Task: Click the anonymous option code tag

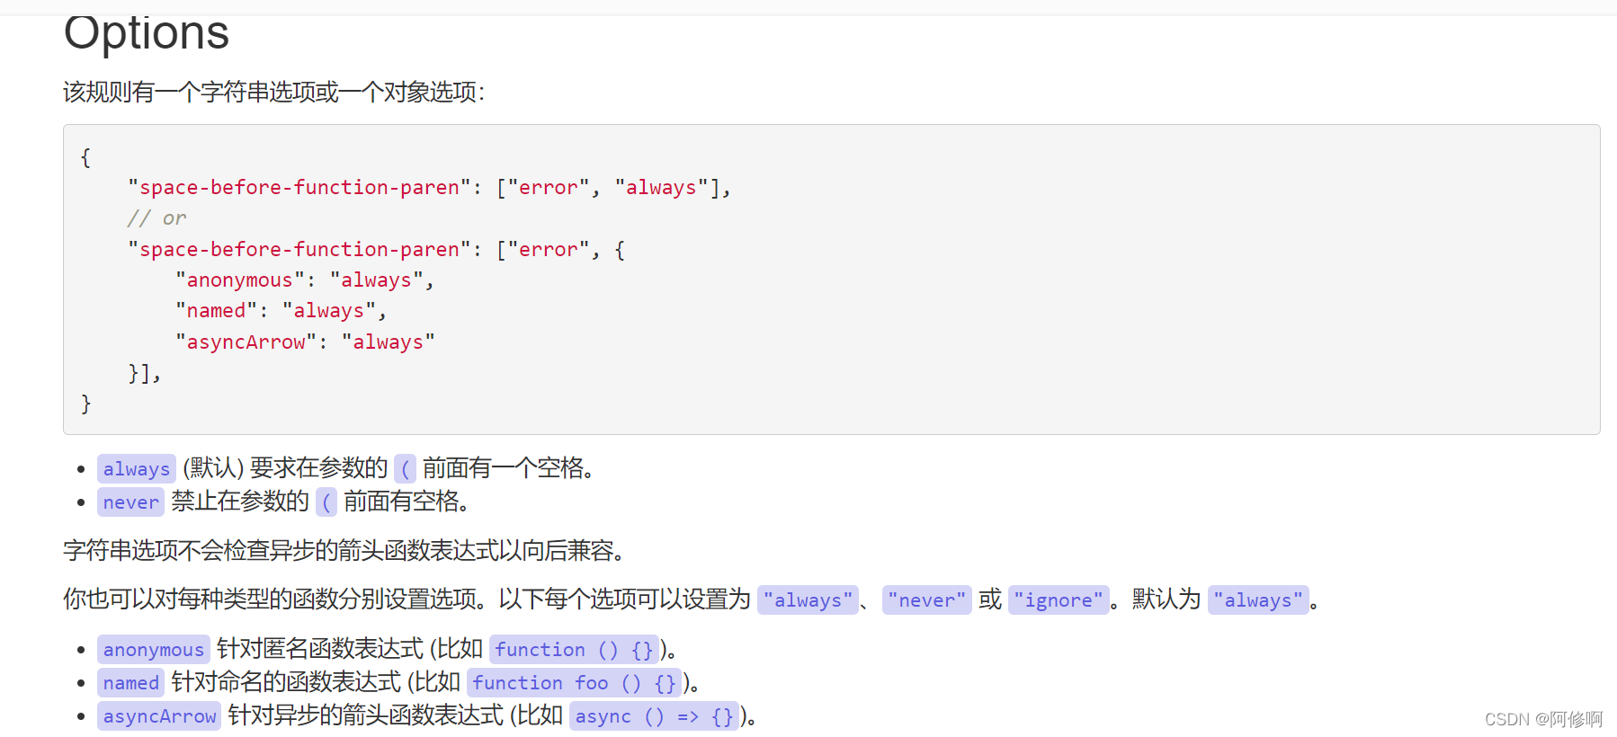Action: click(x=154, y=649)
